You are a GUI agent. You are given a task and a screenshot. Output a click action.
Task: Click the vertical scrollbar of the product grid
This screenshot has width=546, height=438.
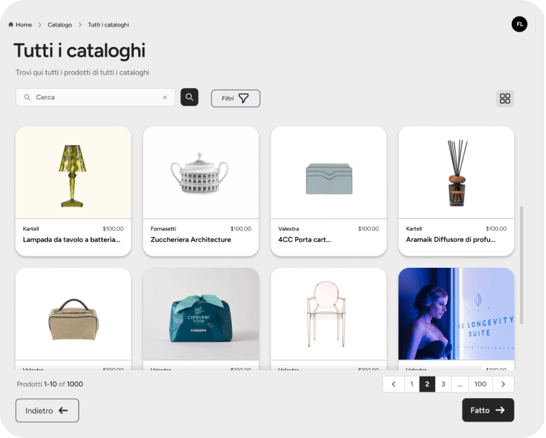click(521, 265)
